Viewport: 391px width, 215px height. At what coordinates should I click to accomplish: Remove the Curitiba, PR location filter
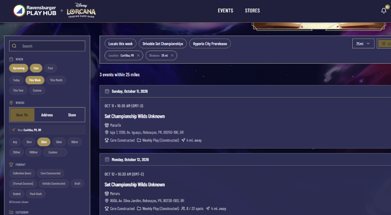pos(138,56)
